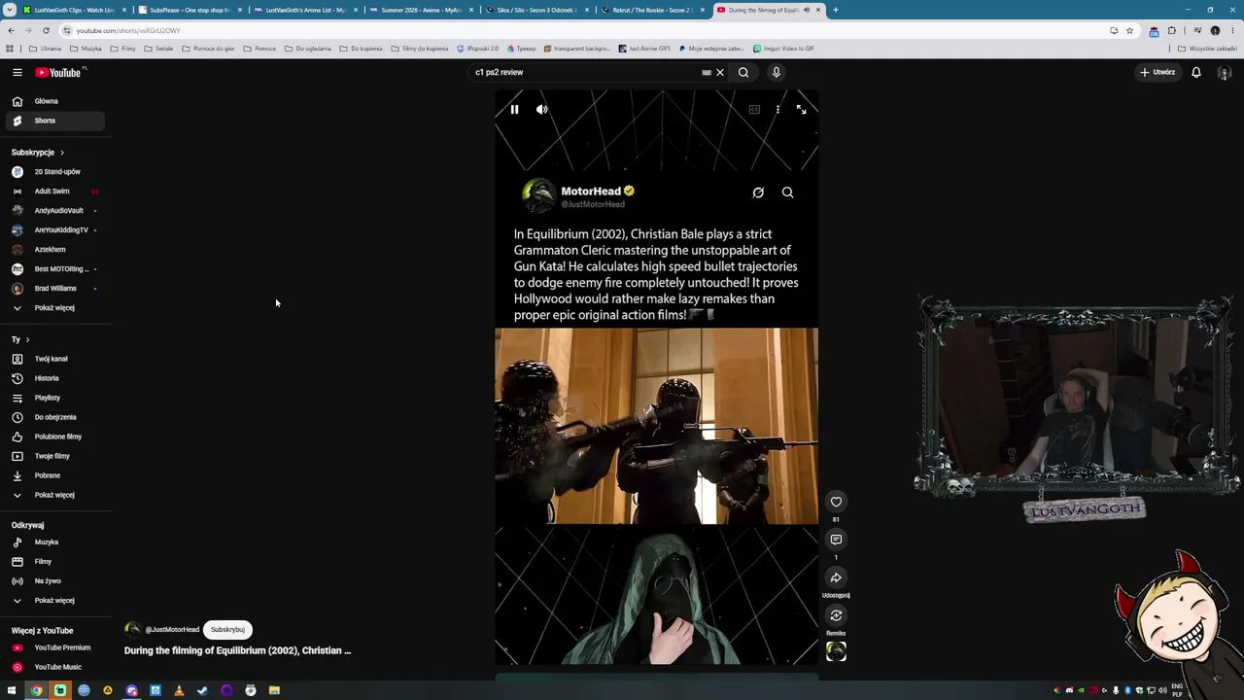Open the Ubrania bookmarks folder
Screen dimensions: 1244x700
click(x=45, y=49)
